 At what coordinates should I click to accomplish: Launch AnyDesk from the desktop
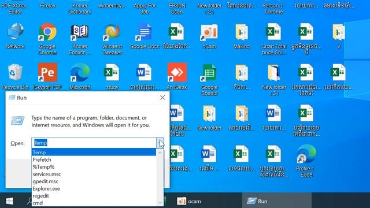[x=177, y=77]
